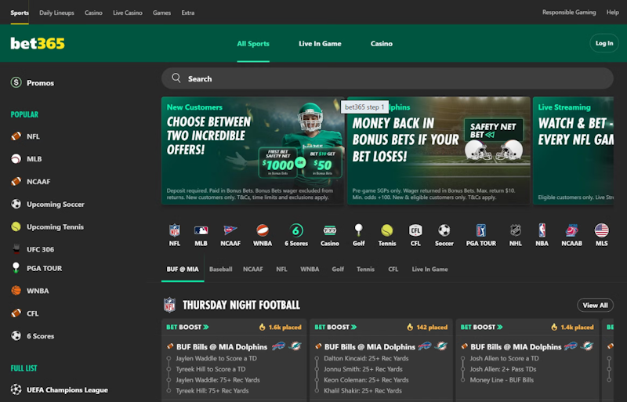The height and width of the screenshot is (402, 627).
Task: Click the Search input field
Action: click(x=387, y=78)
